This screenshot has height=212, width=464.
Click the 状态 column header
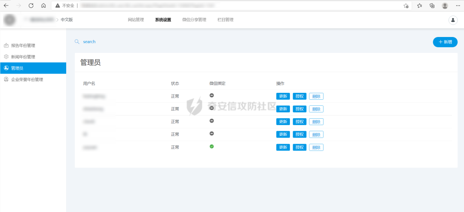(175, 83)
